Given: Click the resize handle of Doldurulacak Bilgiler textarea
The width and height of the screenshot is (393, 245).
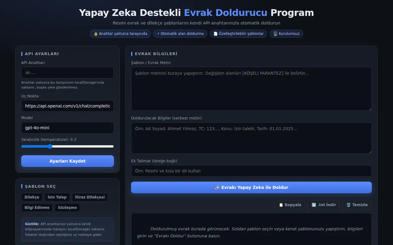Looking at the screenshot, I should pos(370,152).
